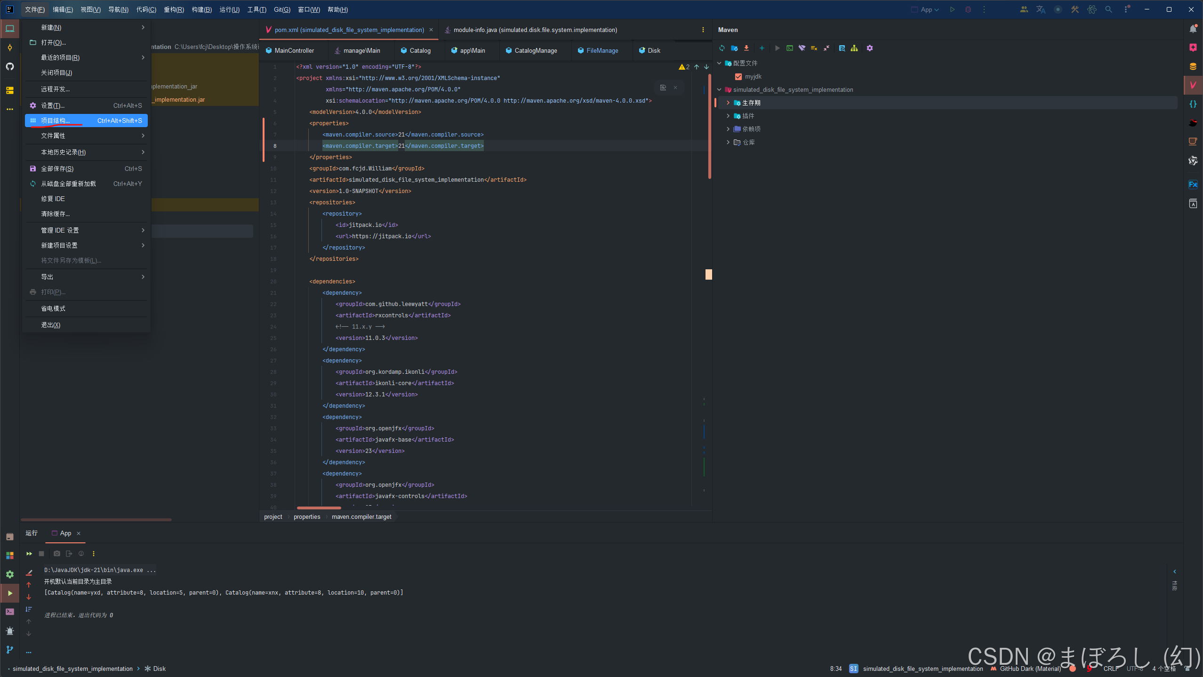Uncheck the myjdk profile checkbox
The image size is (1203, 677).
coord(738,76)
